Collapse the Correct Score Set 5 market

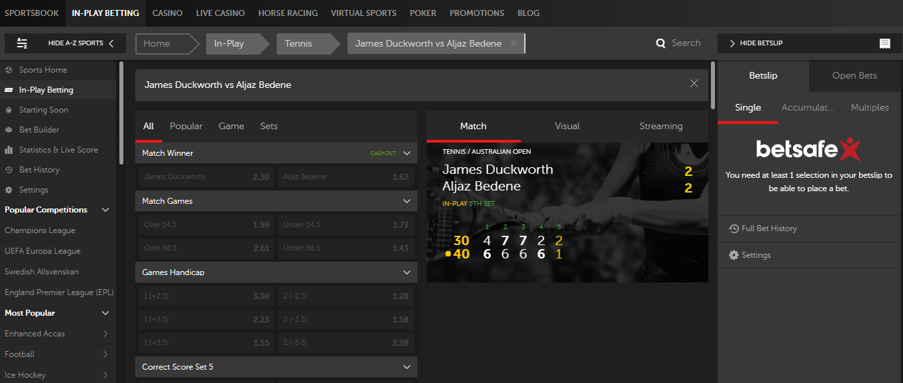pyautogui.click(x=407, y=367)
